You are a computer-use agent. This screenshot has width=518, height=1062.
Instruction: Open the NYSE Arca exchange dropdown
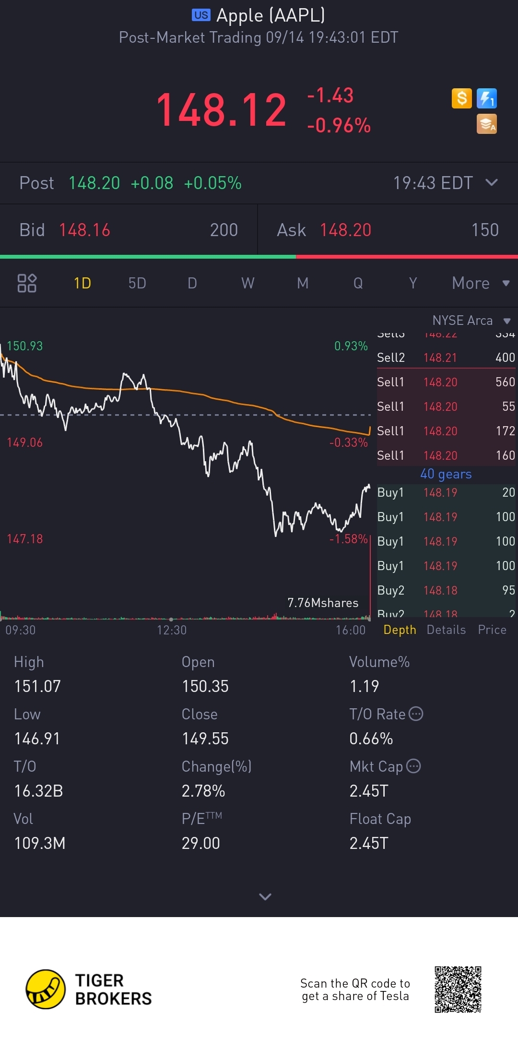click(x=471, y=320)
